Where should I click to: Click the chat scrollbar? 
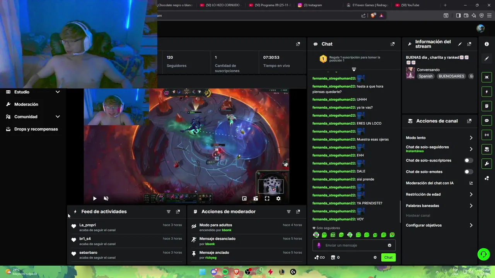[400, 212]
